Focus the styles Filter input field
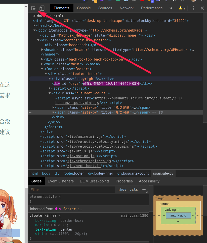This screenshot has width=207, height=243. pos(72,190)
